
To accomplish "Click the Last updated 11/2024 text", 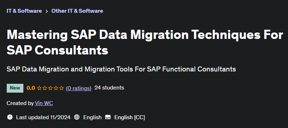I will 44,117.
